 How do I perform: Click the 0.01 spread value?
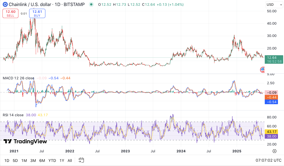pyautogui.click(x=24, y=13)
